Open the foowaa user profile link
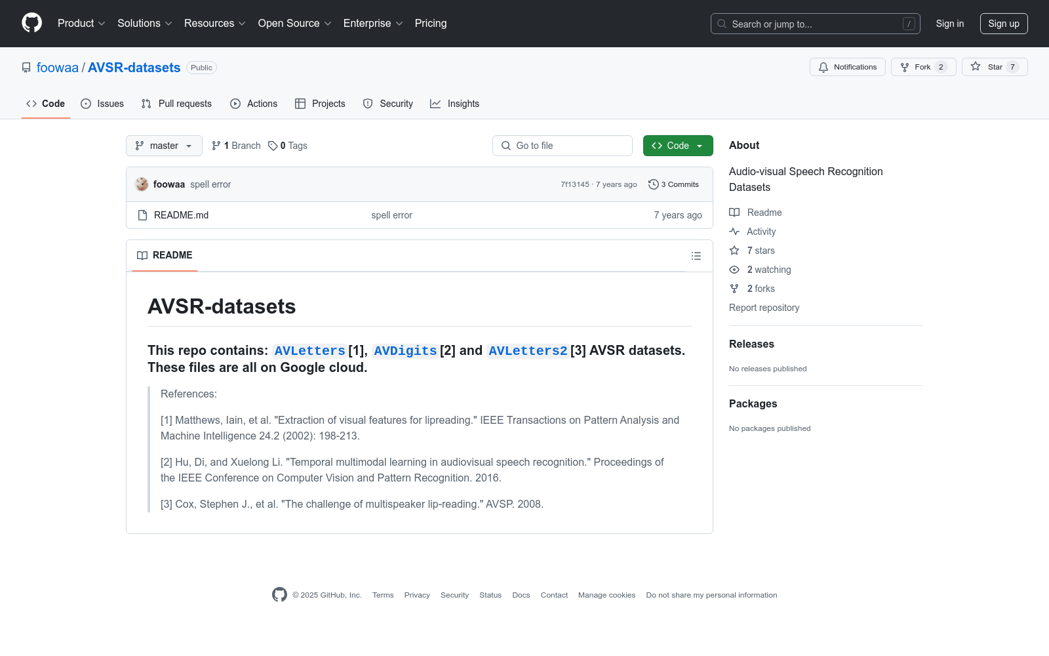Viewport: 1049px width, 656px height. pos(58,68)
